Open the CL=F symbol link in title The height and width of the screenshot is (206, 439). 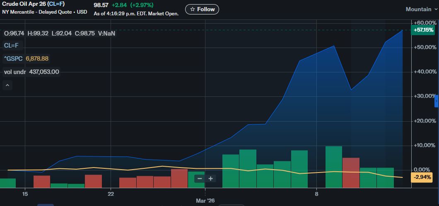coord(56,4)
